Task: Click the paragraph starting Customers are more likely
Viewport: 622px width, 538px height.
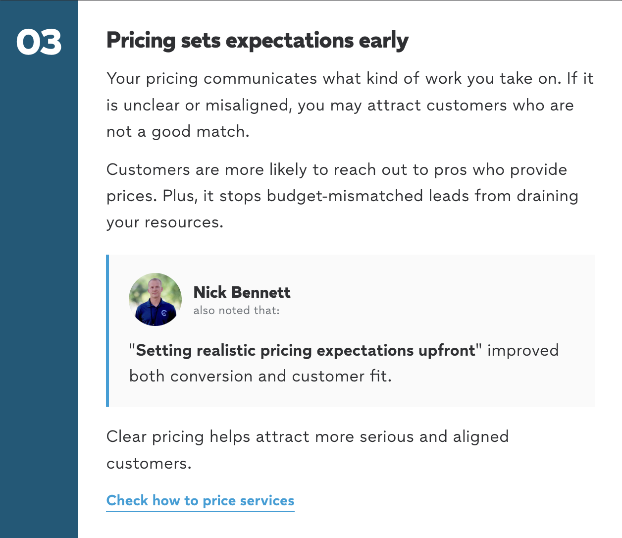Action: (342, 196)
